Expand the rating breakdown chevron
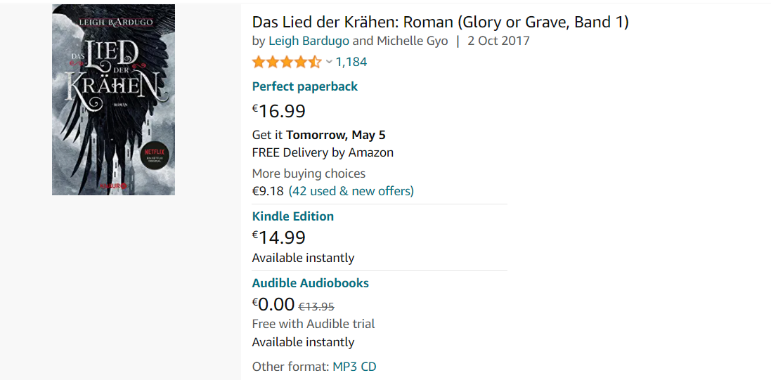Screen dimensions: 771x380 coord(329,62)
